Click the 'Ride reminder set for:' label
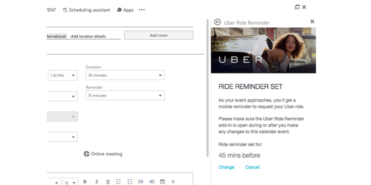 pyautogui.click(x=240, y=144)
